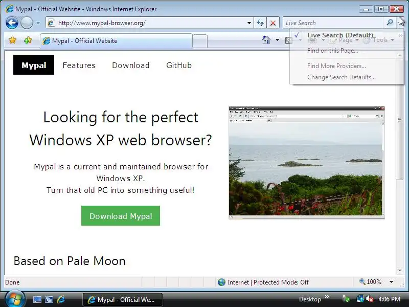
Task: Click the Mypal black logo link
Action: pos(34,65)
